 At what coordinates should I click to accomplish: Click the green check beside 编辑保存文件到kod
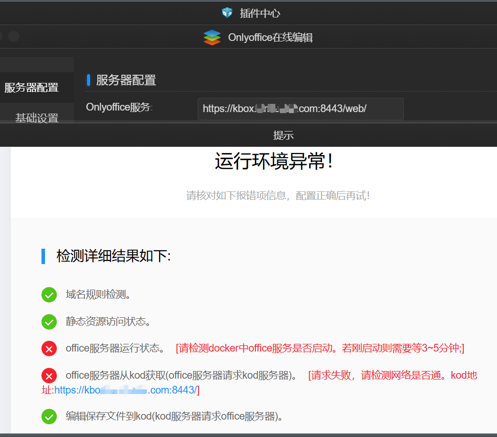[49, 417]
